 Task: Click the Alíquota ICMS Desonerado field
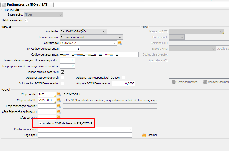point(123,83)
